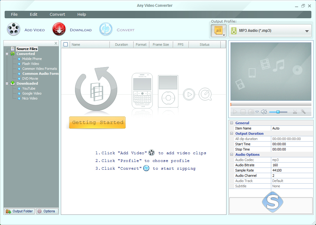Click the Getting Started button
Screen dimensions: 316x225
97,122
